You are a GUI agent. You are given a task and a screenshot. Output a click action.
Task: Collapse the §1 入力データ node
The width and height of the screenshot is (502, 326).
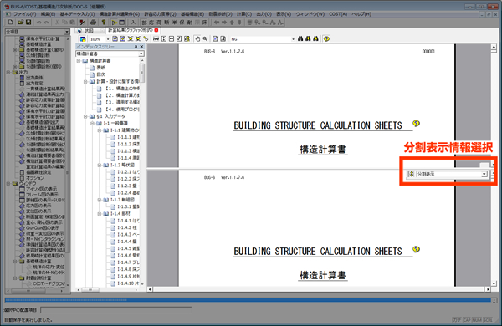(x=85, y=116)
